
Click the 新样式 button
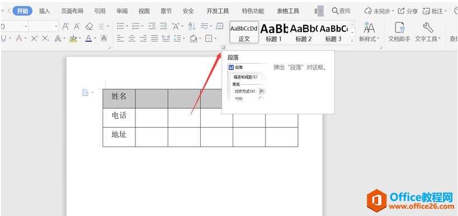coord(369,32)
